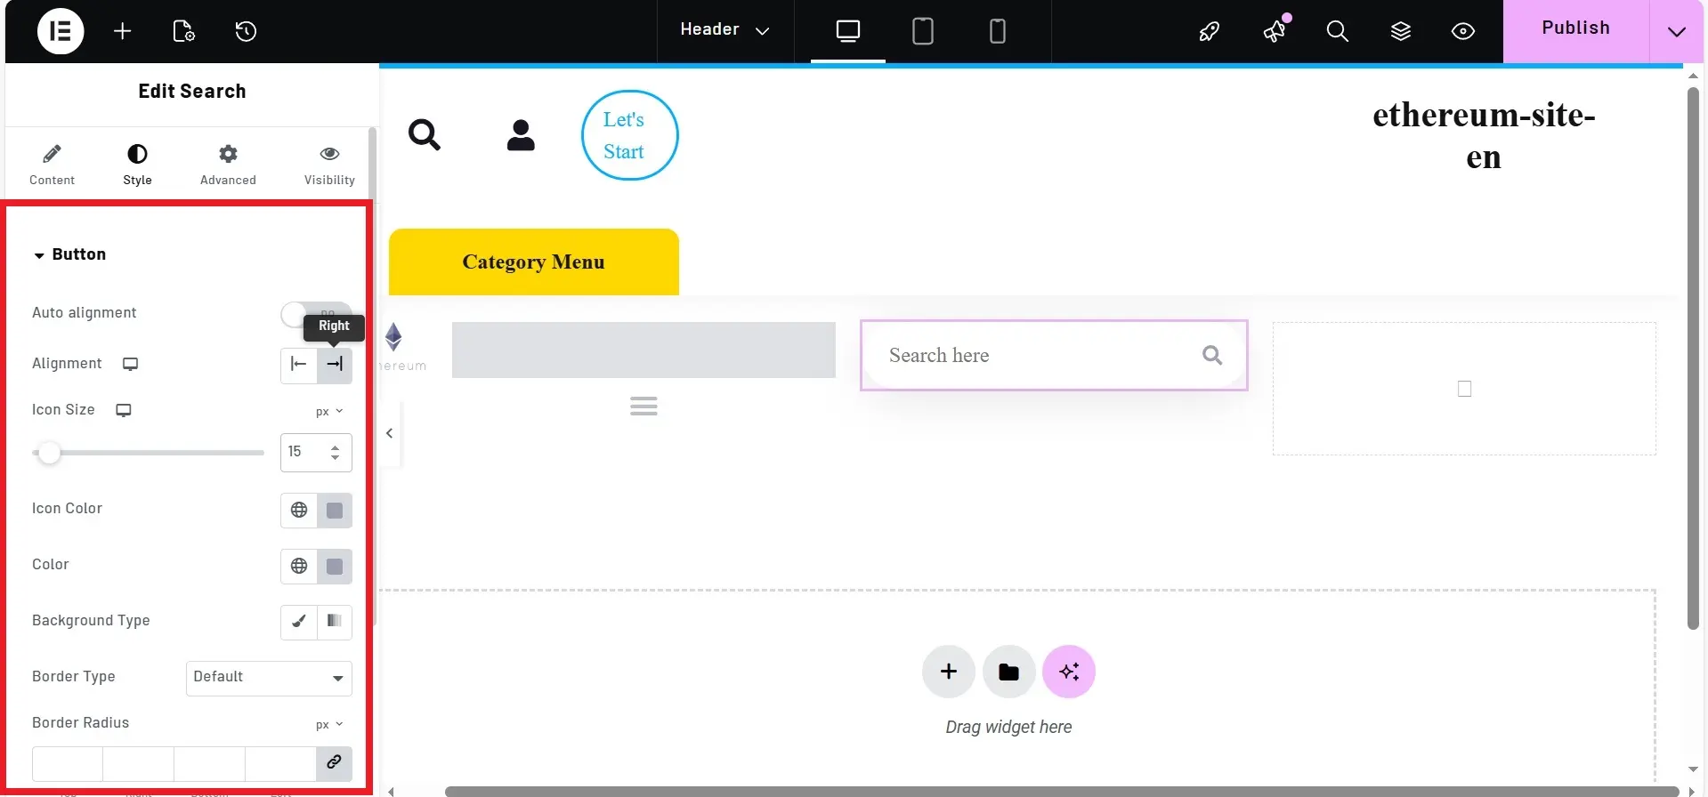
Task: Click the Publish button
Action: [1574, 28]
